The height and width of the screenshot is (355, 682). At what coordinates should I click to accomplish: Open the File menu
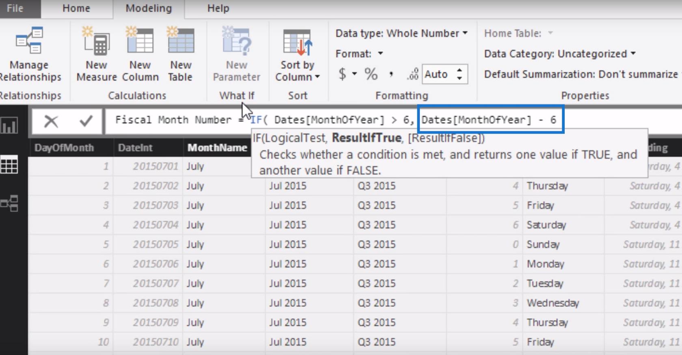[x=15, y=9]
